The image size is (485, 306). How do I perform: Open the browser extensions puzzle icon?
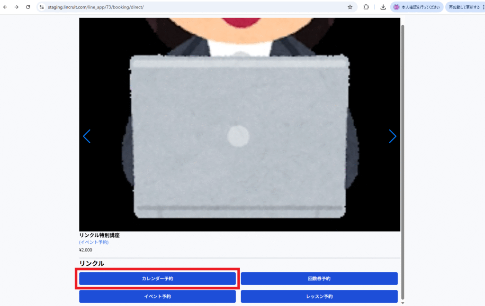tap(366, 7)
